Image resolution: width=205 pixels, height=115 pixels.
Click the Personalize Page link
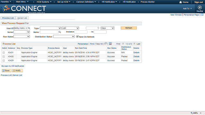(191, 15)
